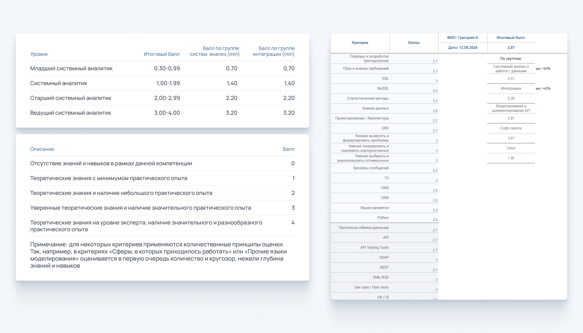The width and height of the screenshot is (583, 333).
Task: Click 'Умение генерировать и оценивать альтернативные' criterion
Action: [x=365, y=148]
